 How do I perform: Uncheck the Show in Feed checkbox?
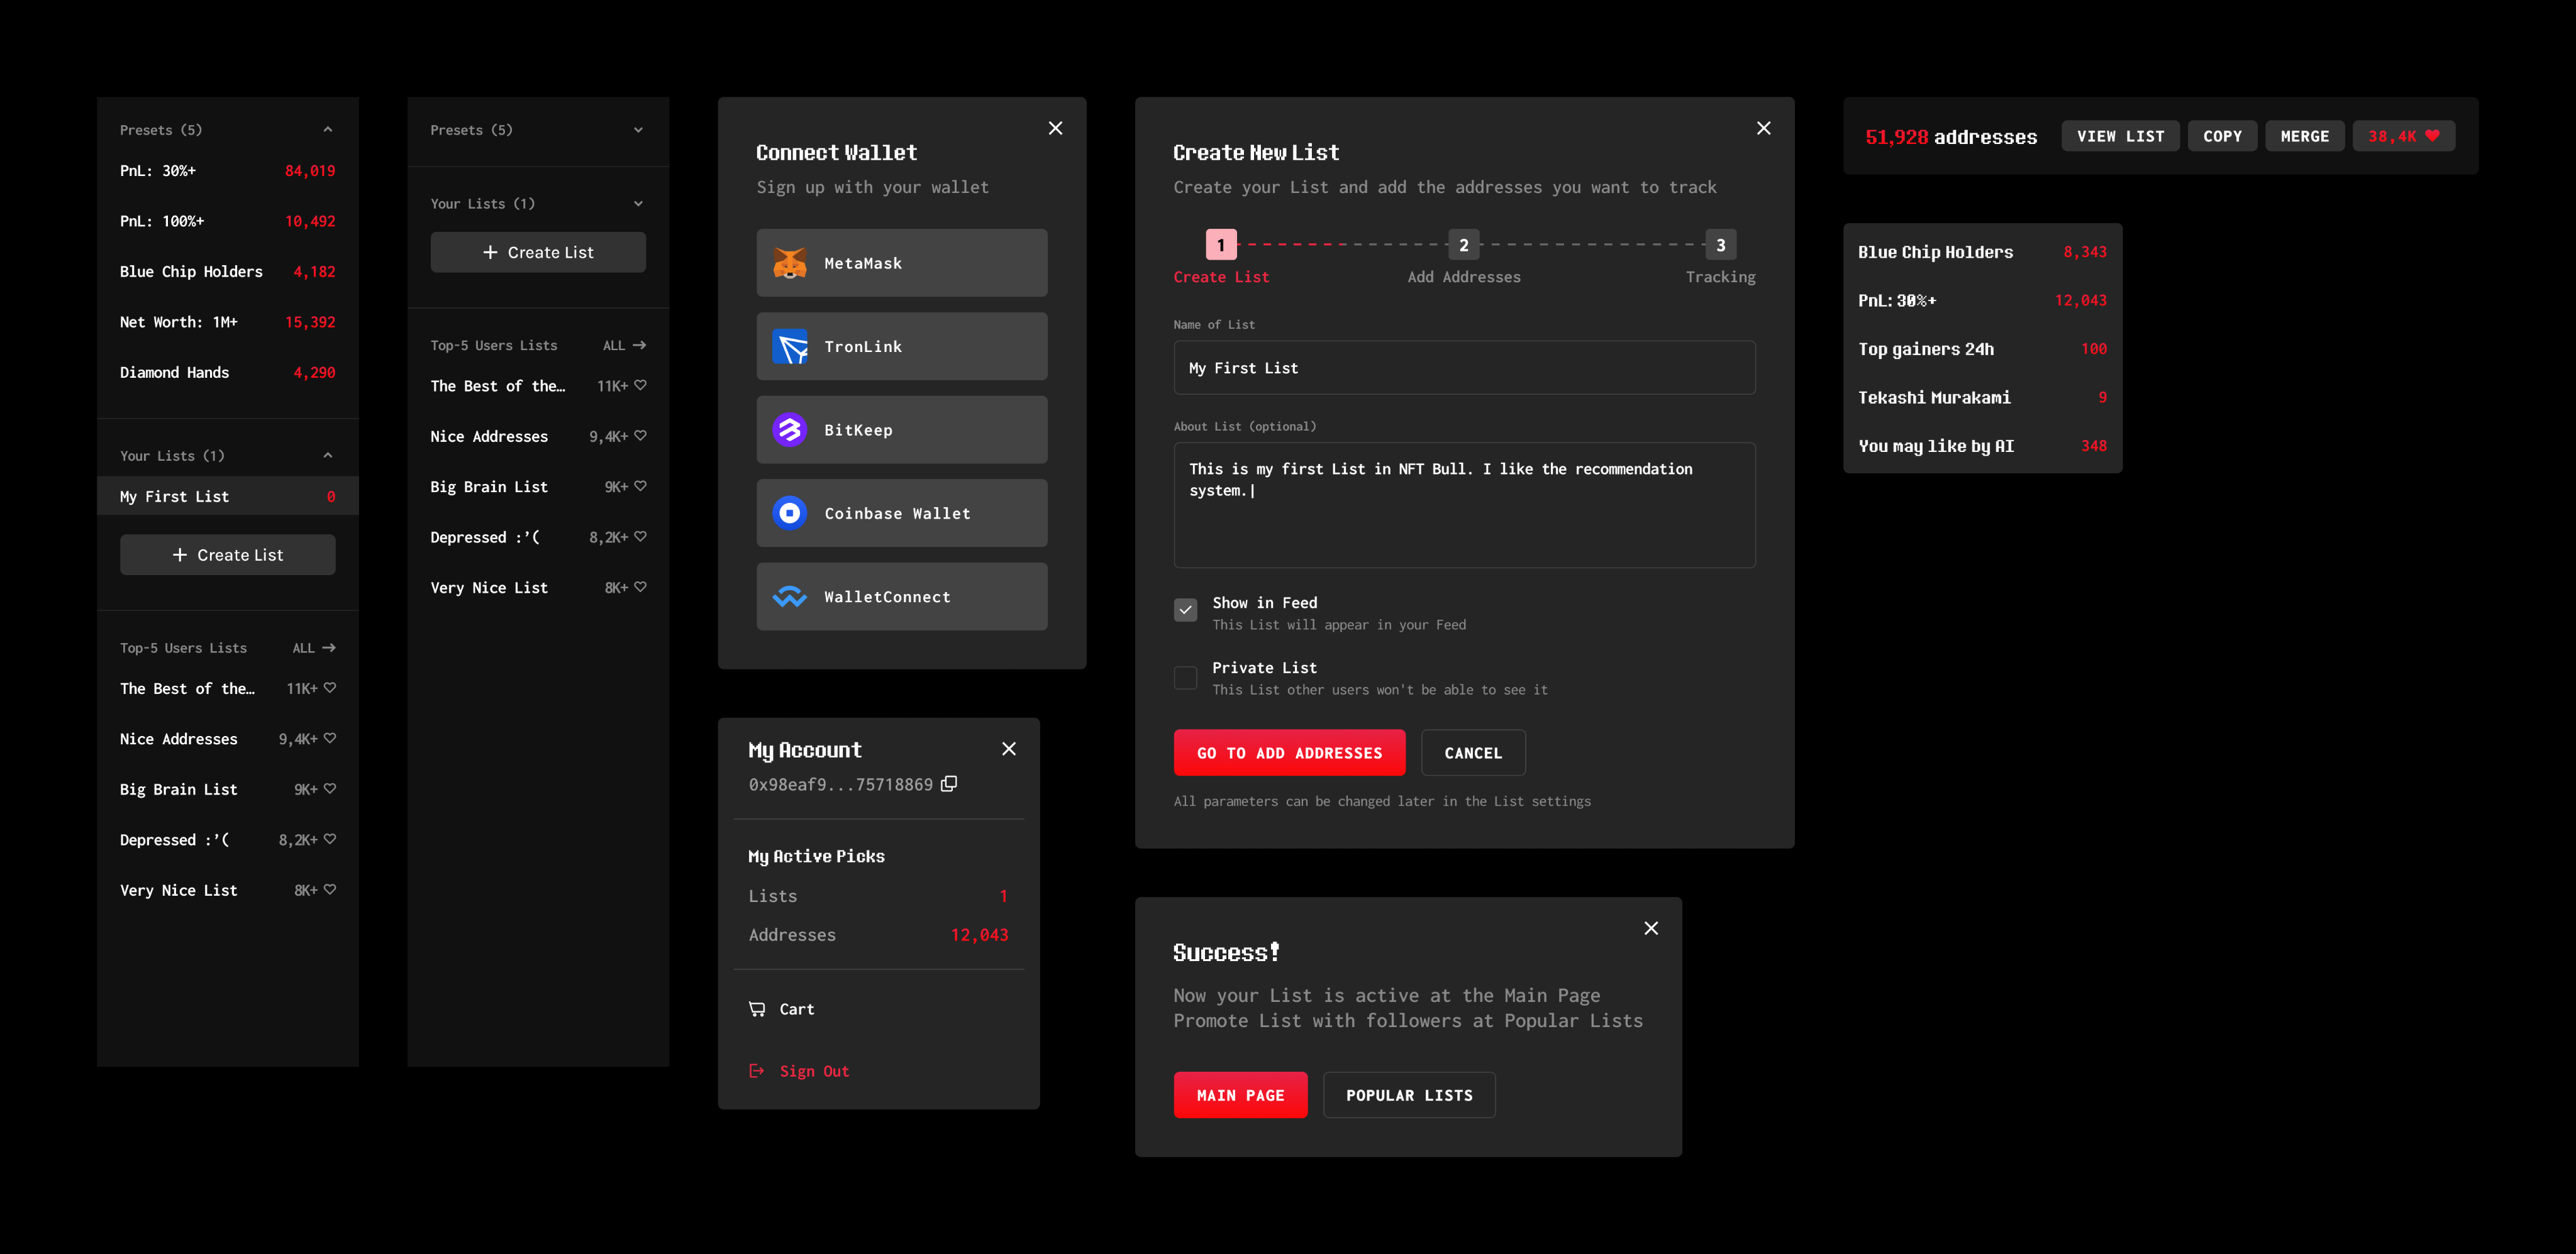(x=1185, y=610)
